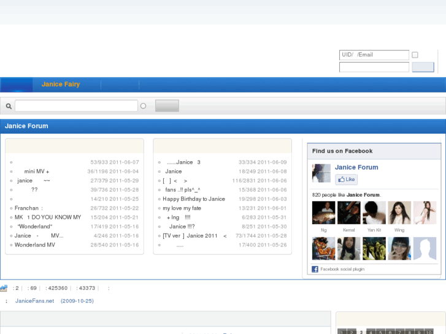Open thread 'MK 1 DO YOU KNOW MY'
The height and width of the screenshot is (334, 446).
[48, 217]
